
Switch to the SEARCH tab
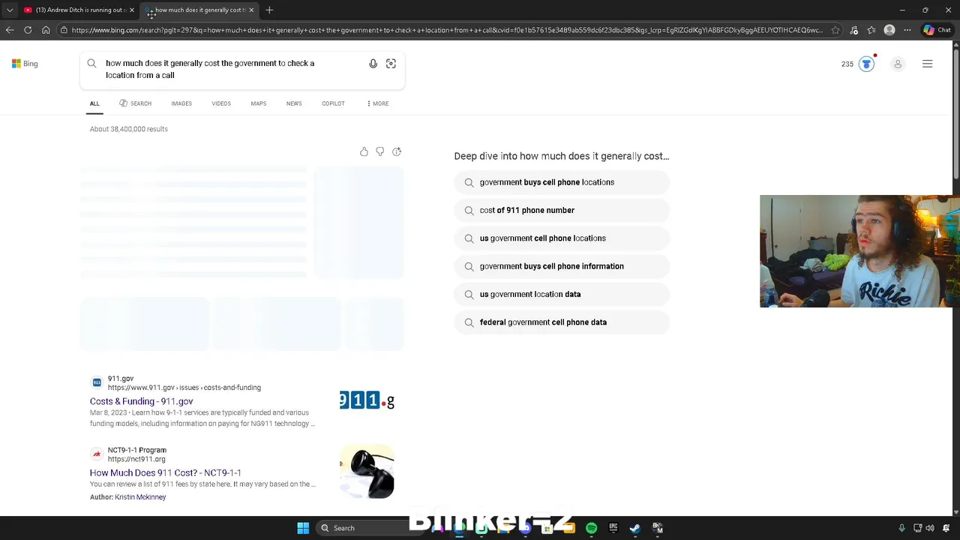(136, 103)
